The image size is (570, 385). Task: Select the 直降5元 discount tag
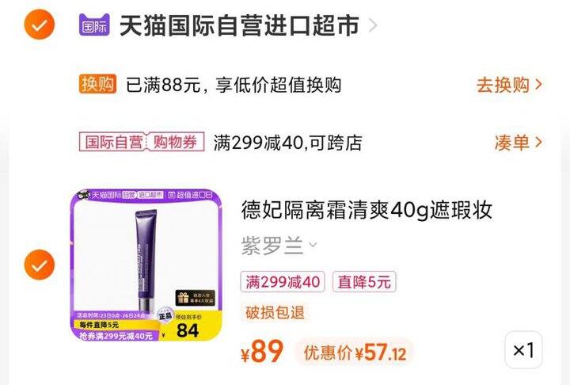point(364,282)
